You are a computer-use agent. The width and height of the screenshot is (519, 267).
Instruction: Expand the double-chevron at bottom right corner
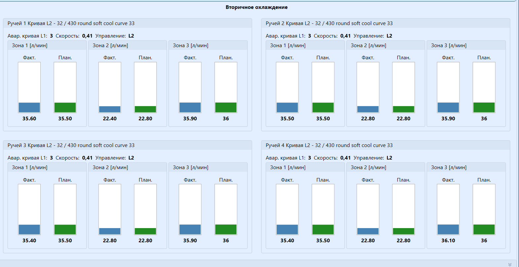(510, 264)
